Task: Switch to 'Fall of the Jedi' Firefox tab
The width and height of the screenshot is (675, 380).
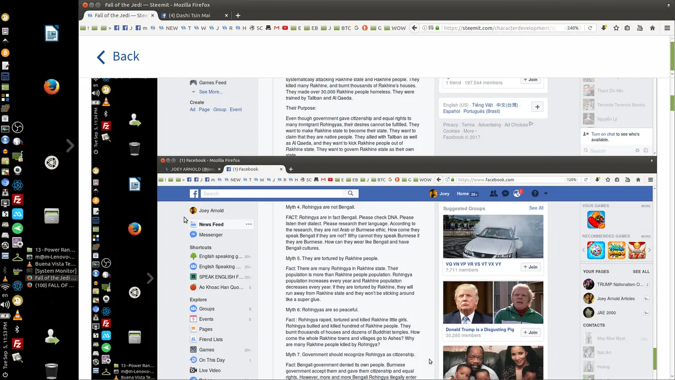Action: [x=121, y=15]
